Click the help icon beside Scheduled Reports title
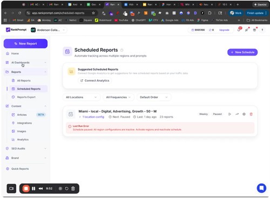The height and width of the screenshot is (199, 270). pyautogui.click(x=122, y=50)
